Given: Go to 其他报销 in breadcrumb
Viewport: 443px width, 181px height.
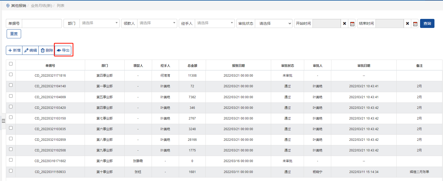Looking at the screenshot, I should coord(18,6).
